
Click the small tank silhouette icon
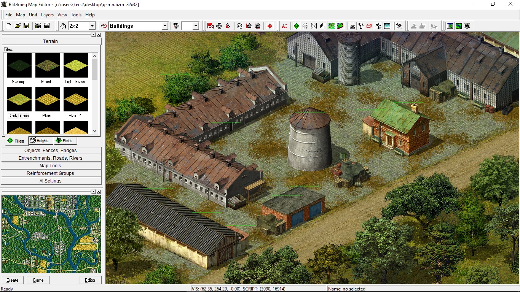tap(352, 26)
